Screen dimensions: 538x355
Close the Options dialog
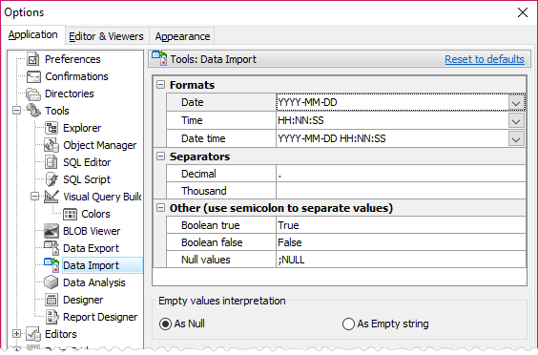(523, 12)
